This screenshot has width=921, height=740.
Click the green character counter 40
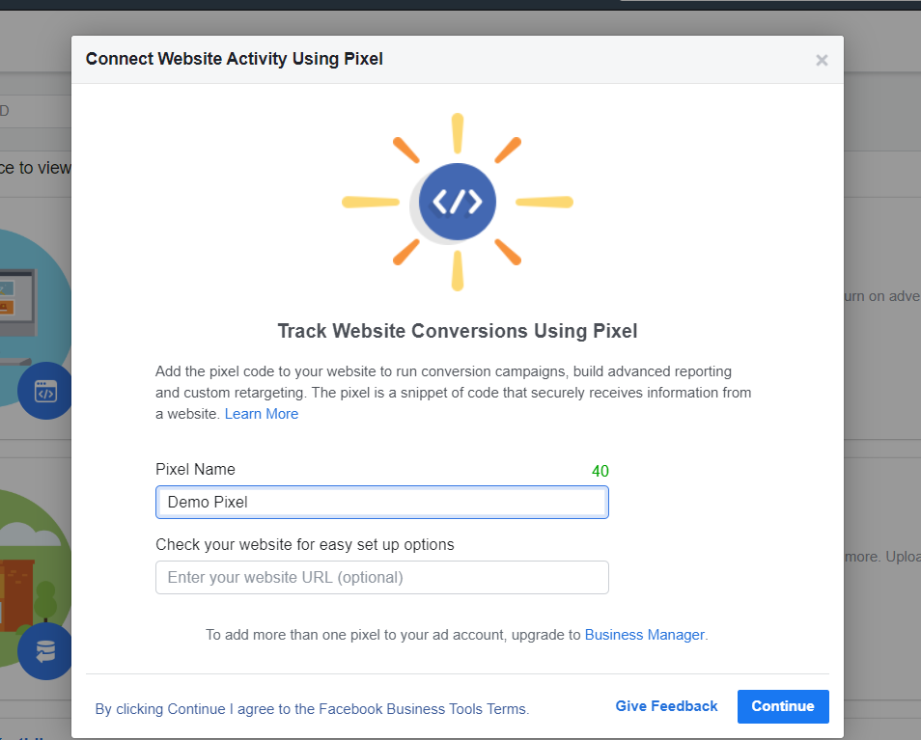(600, 471)
